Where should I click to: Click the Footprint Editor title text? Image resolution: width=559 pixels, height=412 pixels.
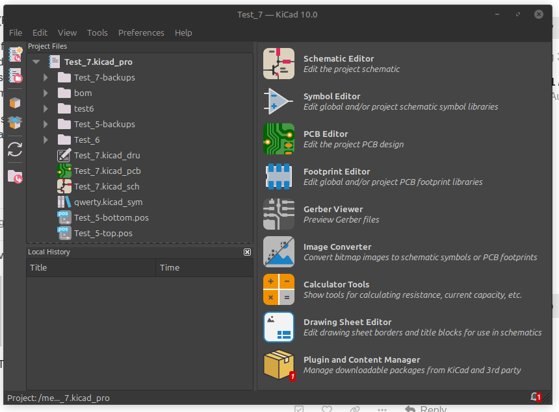coord(337,172)
